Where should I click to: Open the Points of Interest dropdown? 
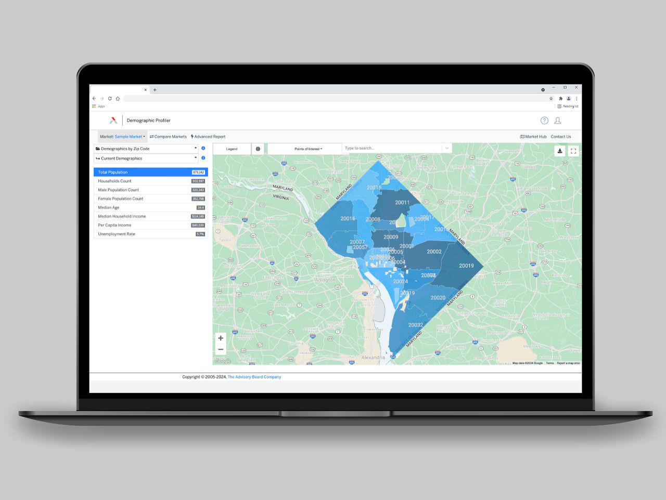tap(308, 149)
